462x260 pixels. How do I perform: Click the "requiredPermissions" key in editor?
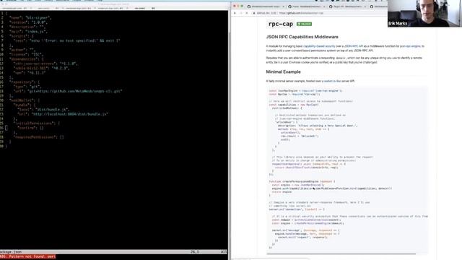click(x=35, y=137)
